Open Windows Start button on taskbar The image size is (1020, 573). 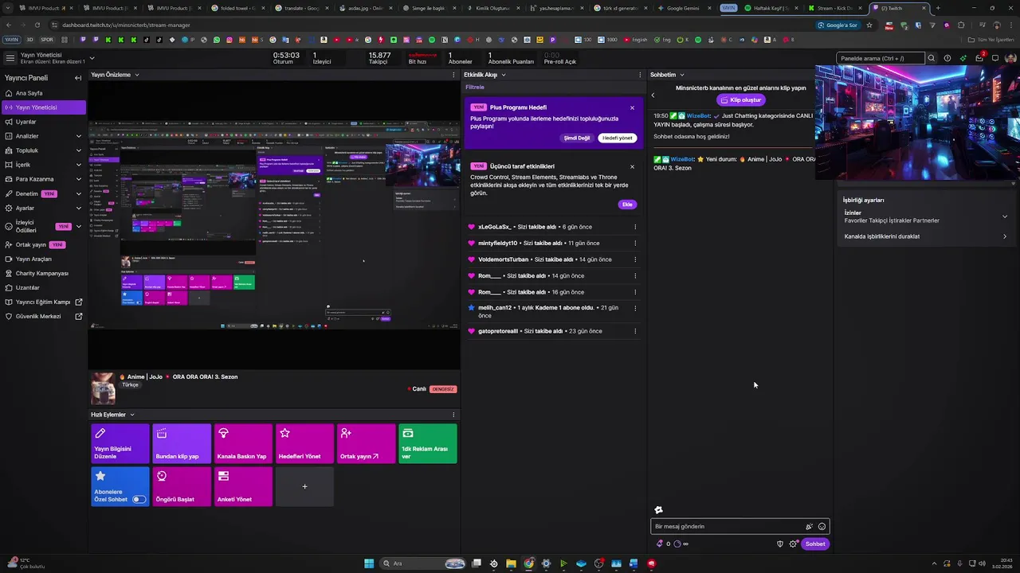(369, 563)
